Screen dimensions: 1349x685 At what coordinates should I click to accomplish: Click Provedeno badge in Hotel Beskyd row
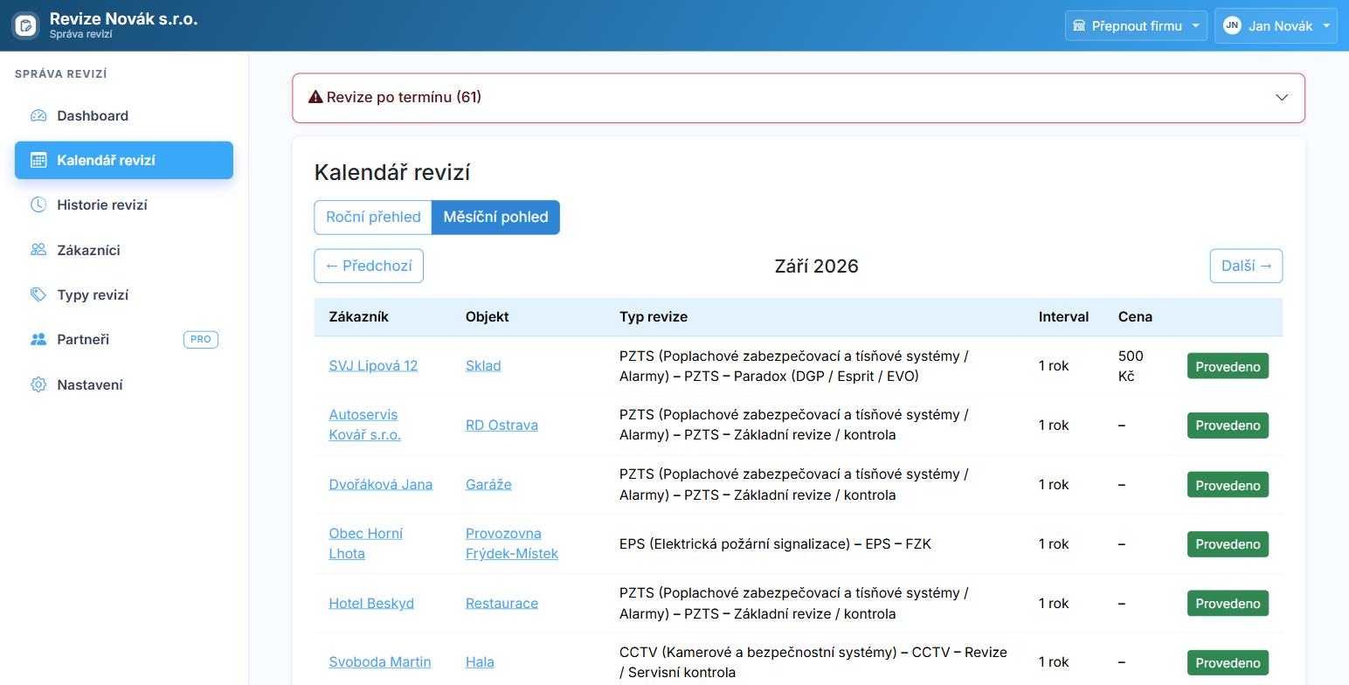pos(1228,603)
